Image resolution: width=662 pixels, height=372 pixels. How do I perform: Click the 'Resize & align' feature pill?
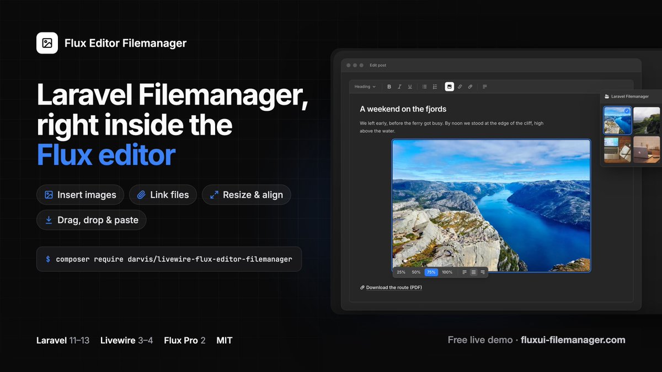[246, 195]
